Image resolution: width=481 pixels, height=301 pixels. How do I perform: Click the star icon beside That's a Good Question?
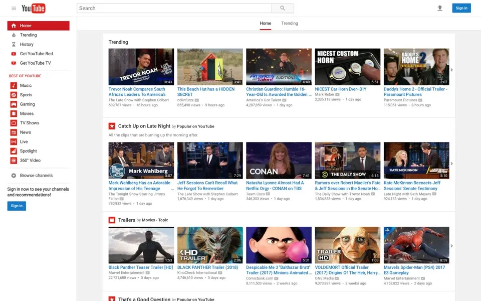coord(112,298)
